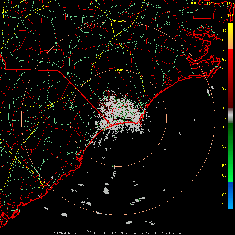The width and height of the screenshot is (235, 235).
Task: Click the 40 value on the velocity scale
Action: tap(224, 79)
